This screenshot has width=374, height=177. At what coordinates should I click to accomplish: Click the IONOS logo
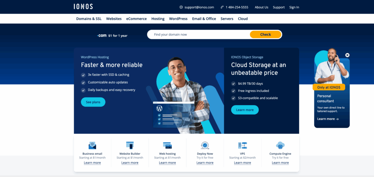pyautogui.click(x=83, y=7)
